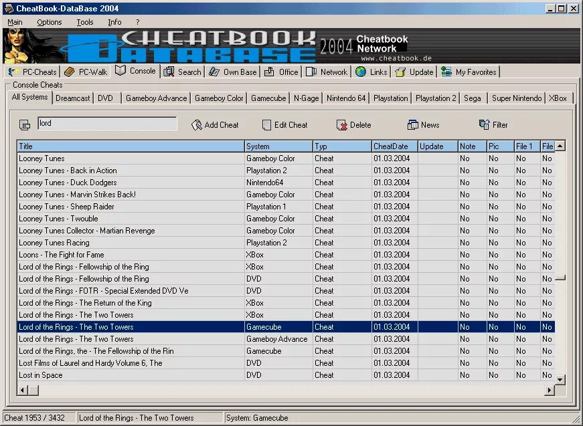Click the vertical scrollbar up arrow

click(x=560, y=146)
